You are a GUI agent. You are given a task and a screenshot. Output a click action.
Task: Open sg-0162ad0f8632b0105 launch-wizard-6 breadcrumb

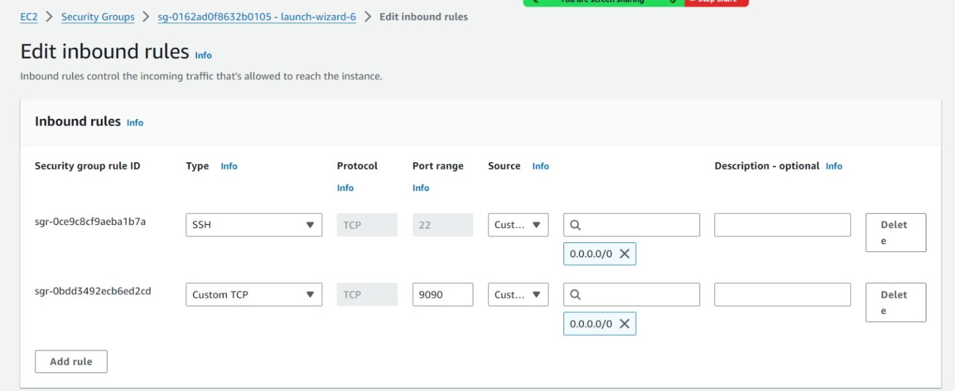(257, 17)
